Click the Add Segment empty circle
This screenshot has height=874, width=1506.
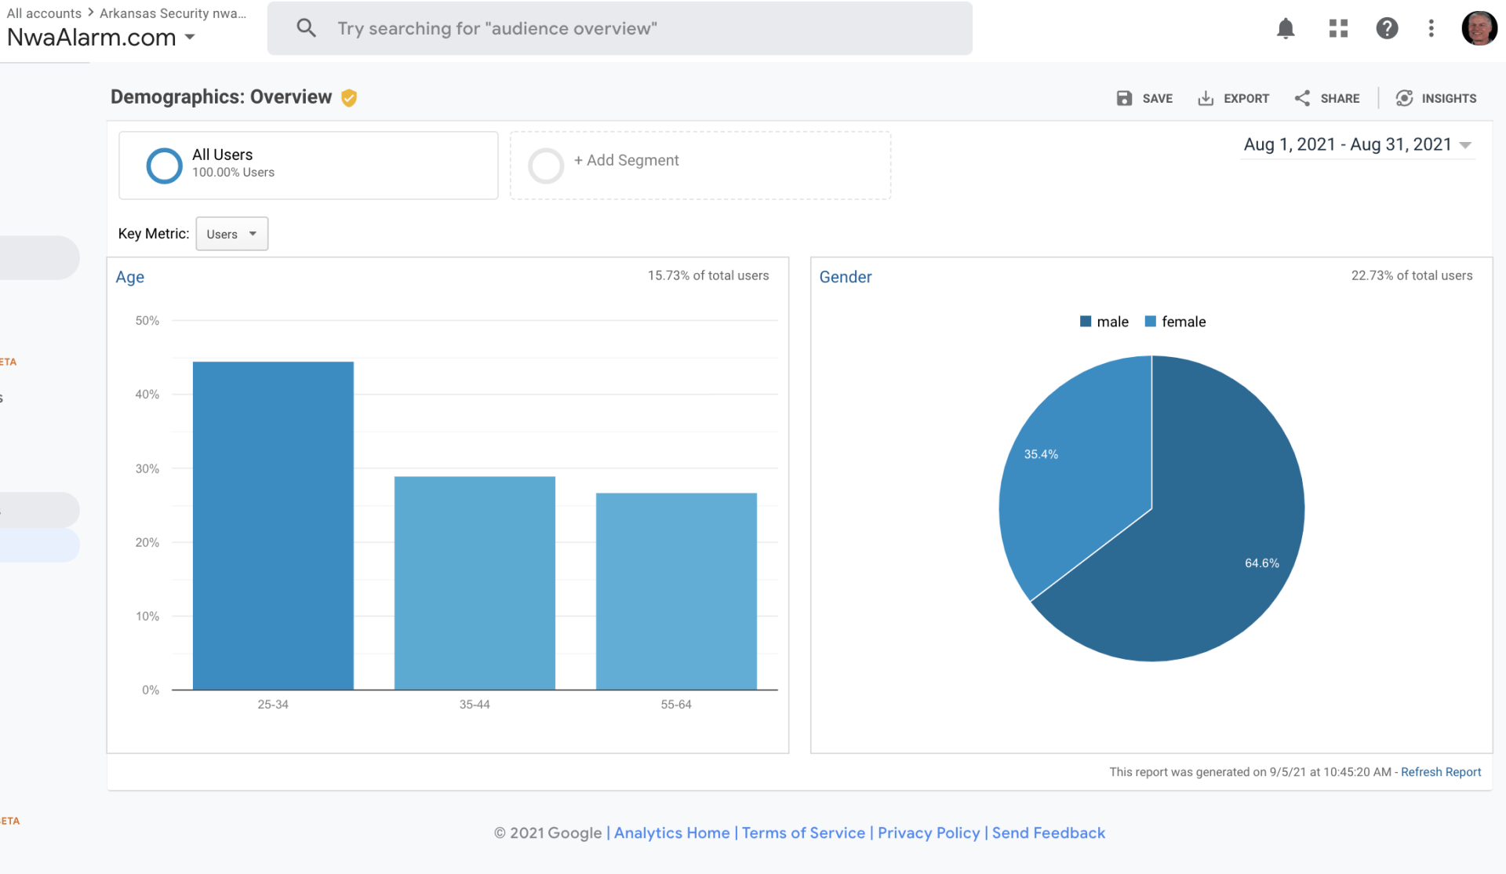pyautogui.click(x=546, y=166)
